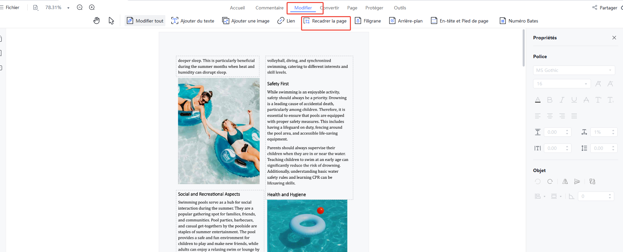Select the Hand pan tool

(x=97, y=21)
